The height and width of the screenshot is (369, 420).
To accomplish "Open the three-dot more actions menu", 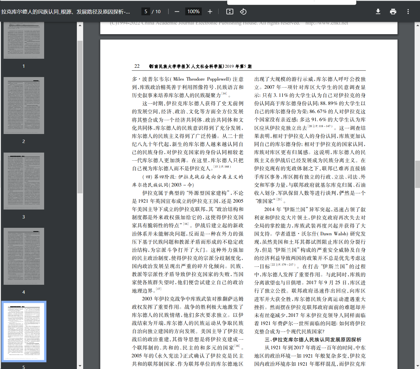I will point(408,12).
